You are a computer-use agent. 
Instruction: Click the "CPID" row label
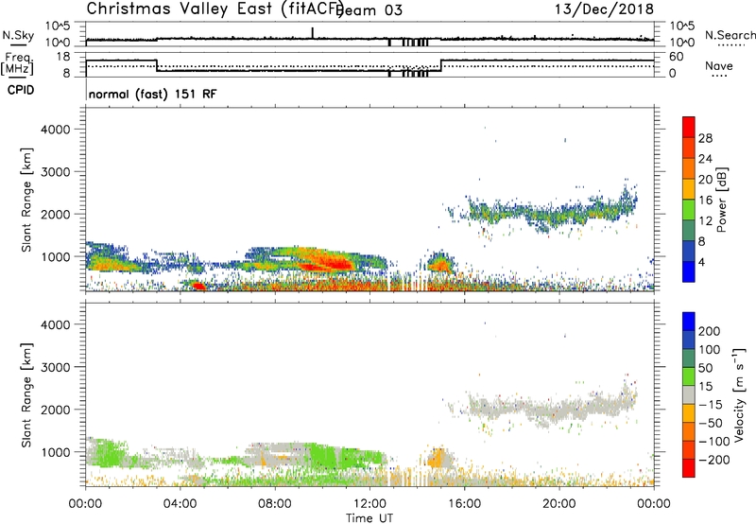(x=21, y=90)
